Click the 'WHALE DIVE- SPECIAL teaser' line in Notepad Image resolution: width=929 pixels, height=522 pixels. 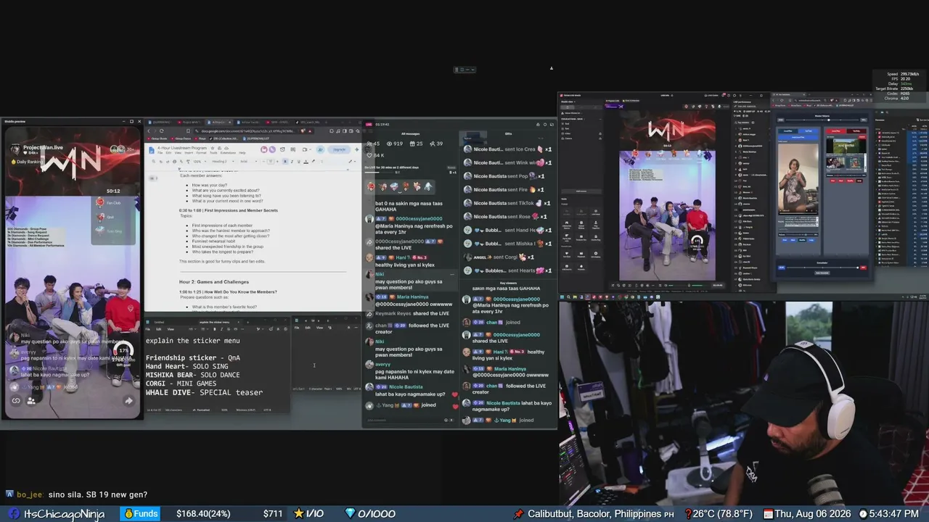(204, 393)
